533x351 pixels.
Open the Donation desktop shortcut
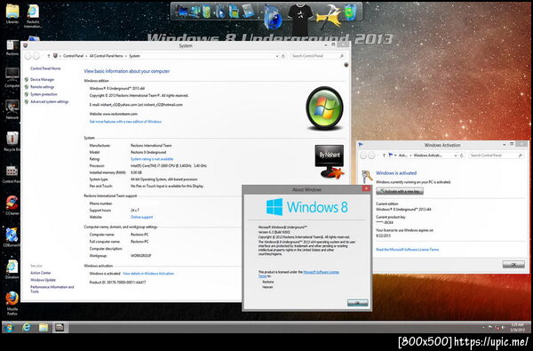click(12, 269)
